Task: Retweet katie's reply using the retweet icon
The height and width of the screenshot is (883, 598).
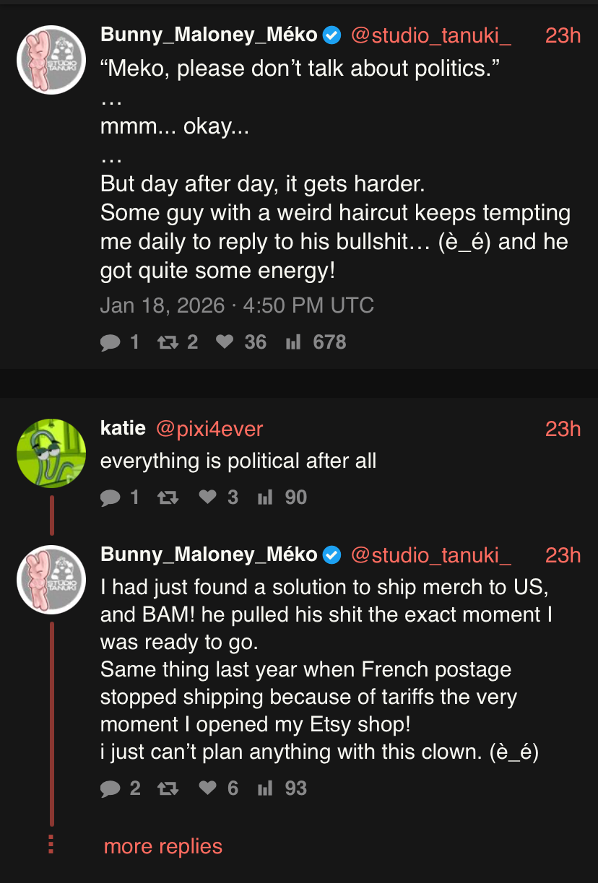Action: point(168,497)
